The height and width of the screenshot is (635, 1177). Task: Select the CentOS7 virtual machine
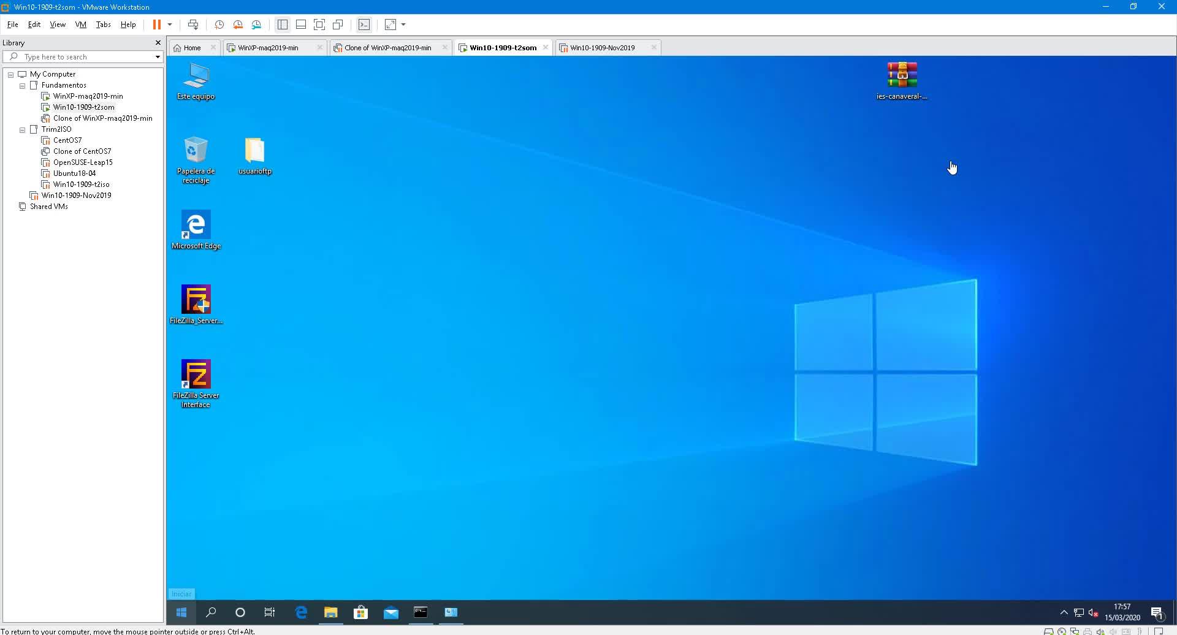[x=67, y=140]
